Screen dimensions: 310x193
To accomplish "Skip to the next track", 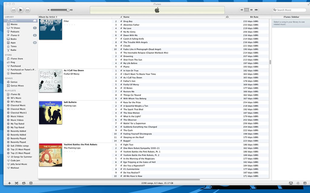I will coord(28,10).
